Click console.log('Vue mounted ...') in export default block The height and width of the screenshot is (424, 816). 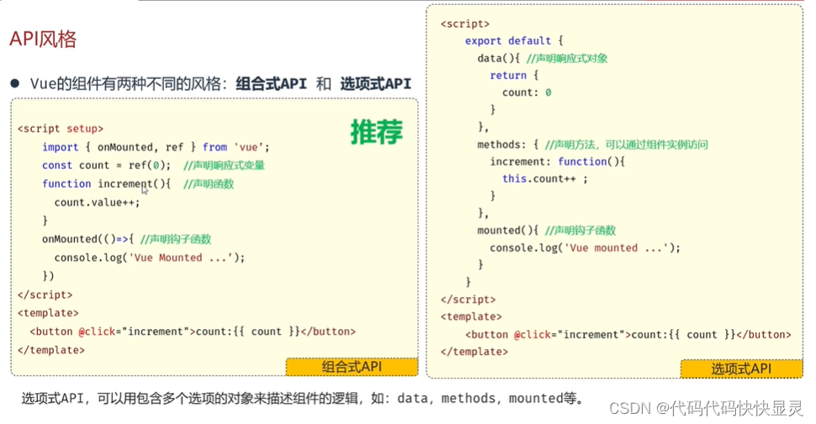tap(585, 248)
